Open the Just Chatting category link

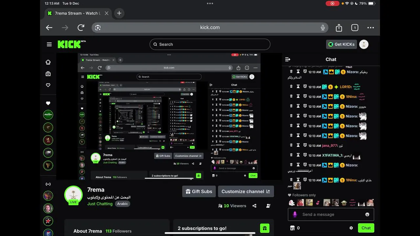click(100, 204)
